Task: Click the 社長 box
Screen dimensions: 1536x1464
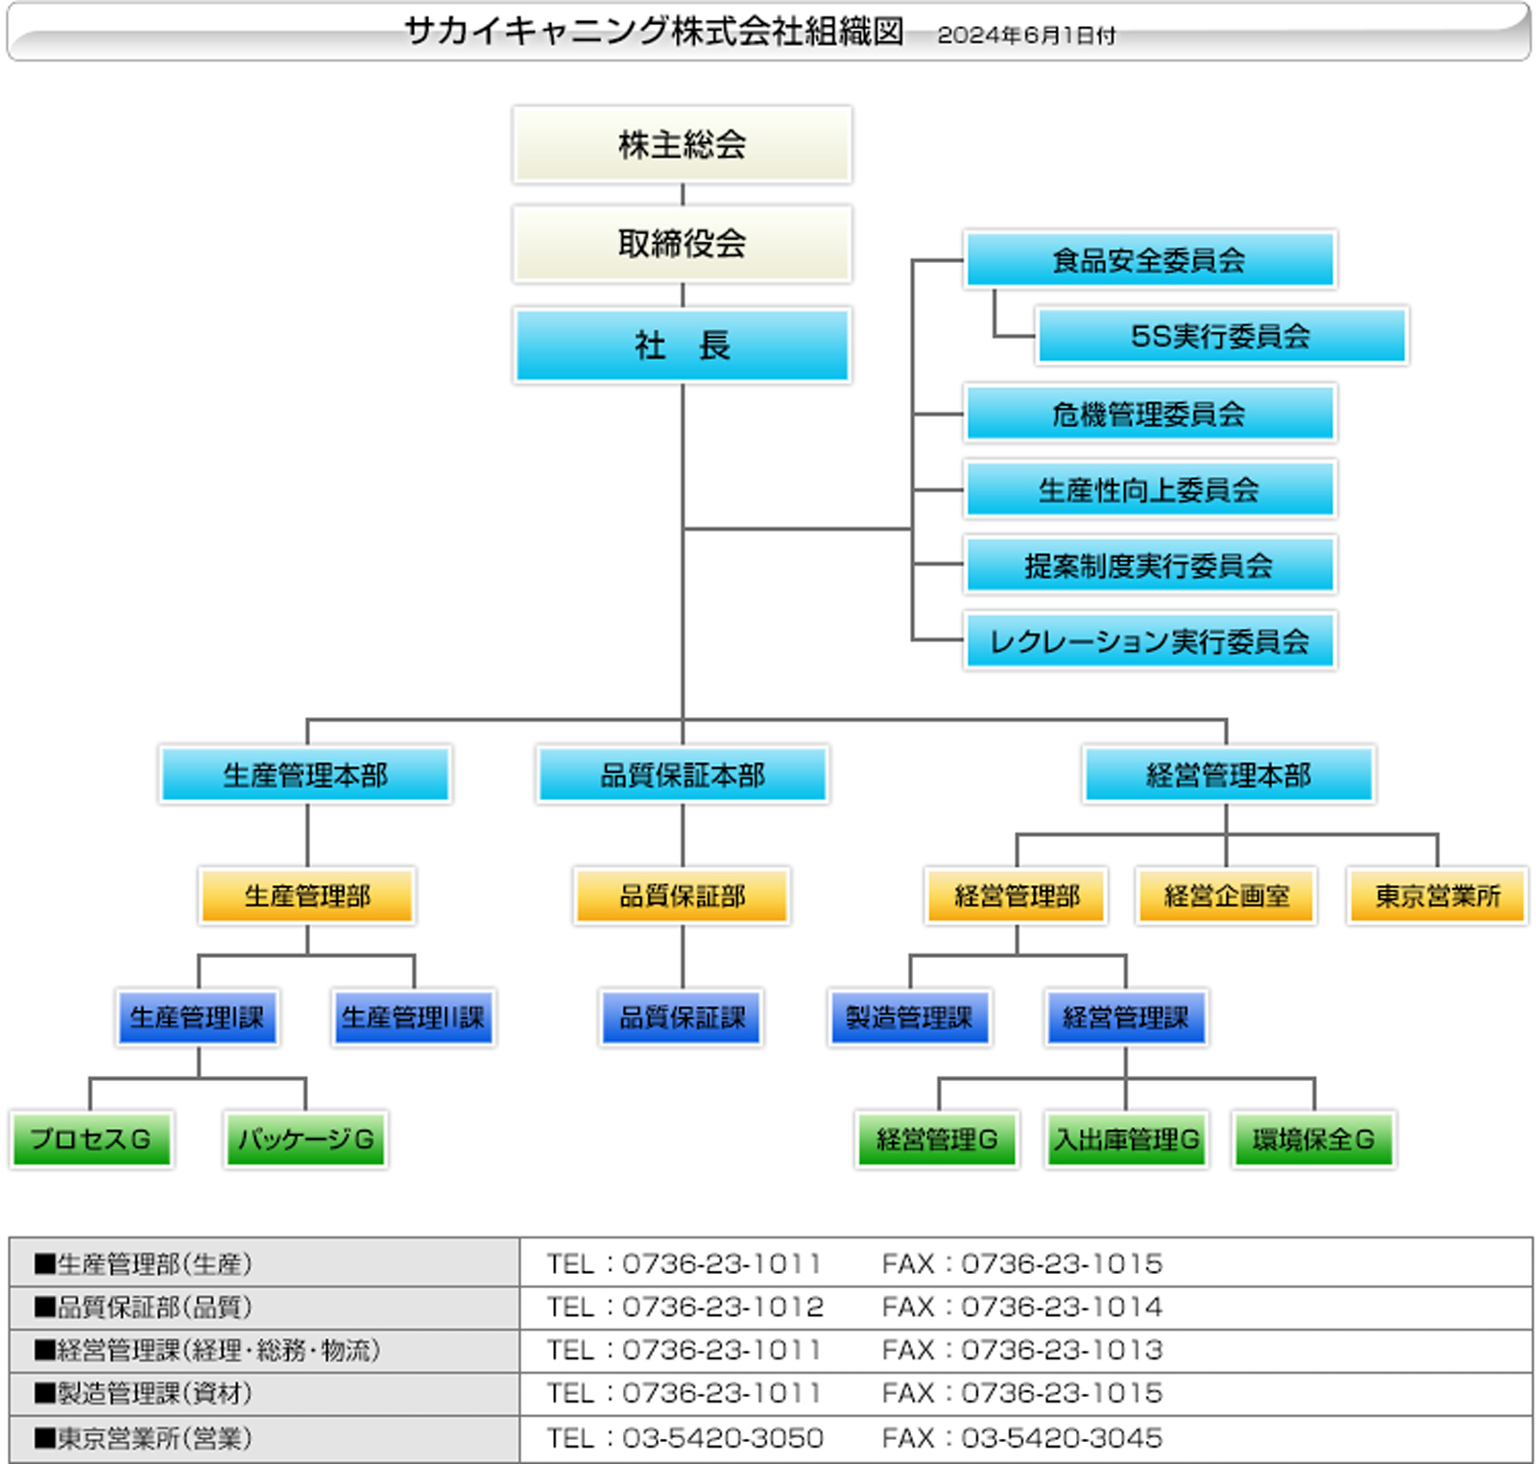Action: [682, 345]
